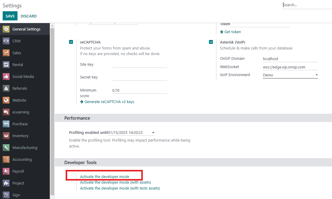Open Referrals settings section
Screen dimensions: 332x199
25,89
